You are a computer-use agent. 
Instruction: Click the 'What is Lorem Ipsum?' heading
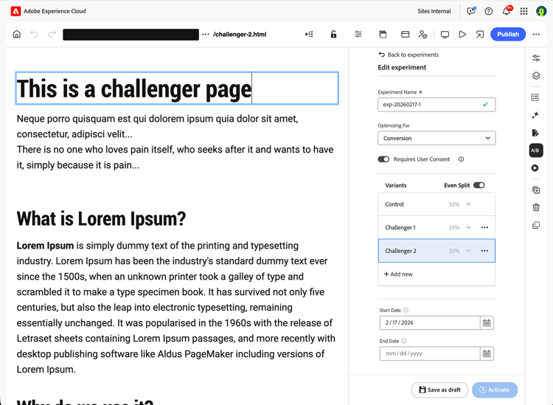coord(101,218)
